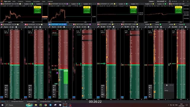
Task: Expand 1M timeframe dropdown in ETHUSDT order book
Action: click(110, 27)
